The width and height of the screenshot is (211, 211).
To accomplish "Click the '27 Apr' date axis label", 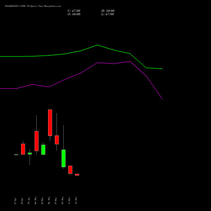I will click(15, 201).
